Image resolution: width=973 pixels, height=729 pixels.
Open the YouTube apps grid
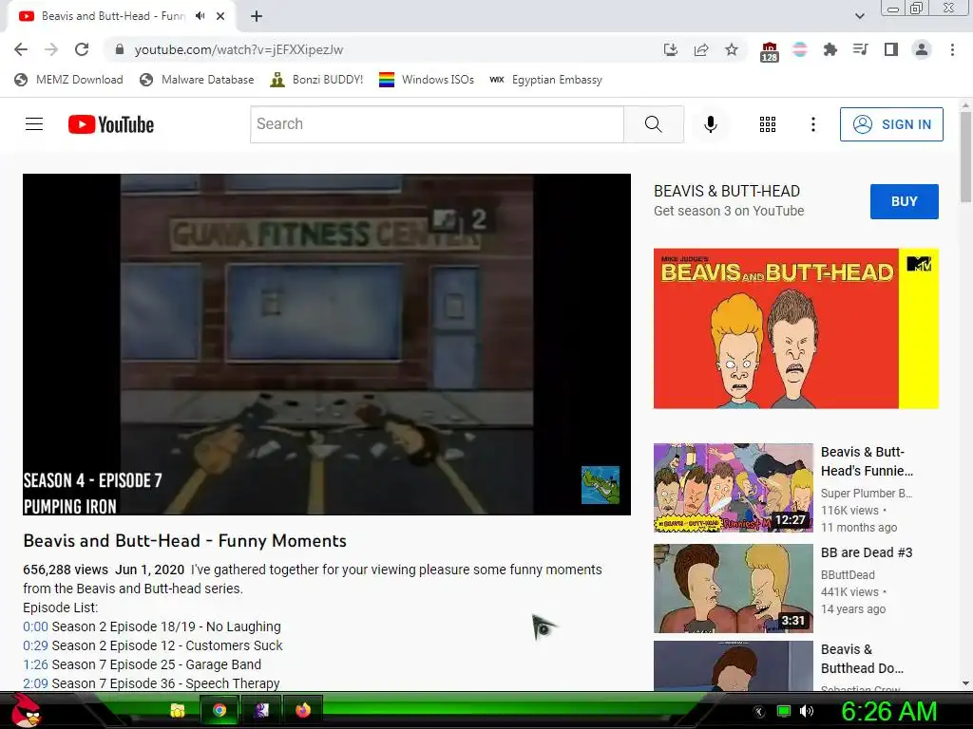pos(768,124)
